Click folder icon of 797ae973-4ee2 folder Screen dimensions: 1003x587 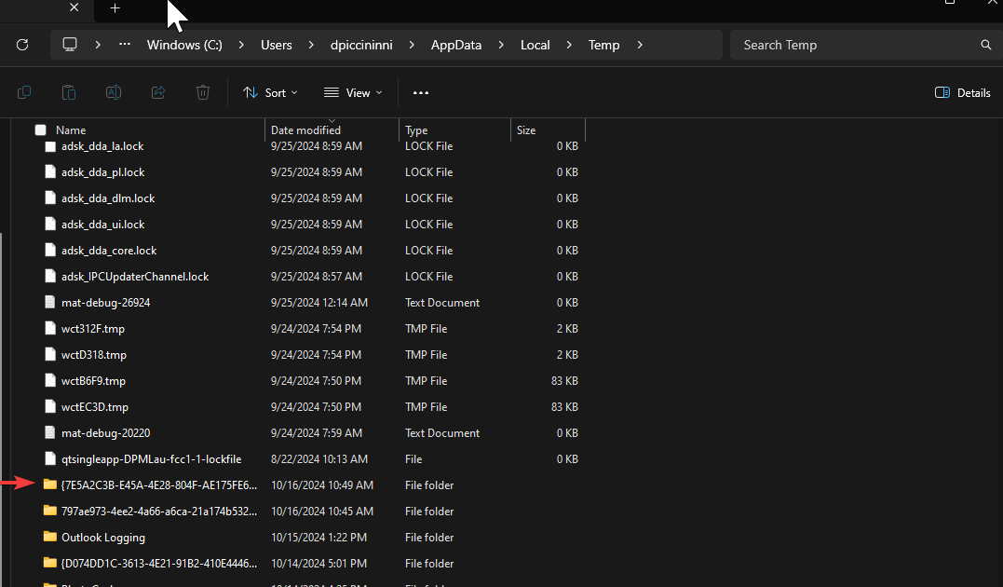(x=50, y=511)
